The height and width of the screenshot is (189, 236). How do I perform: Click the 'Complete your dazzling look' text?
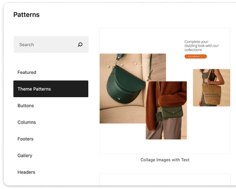202,46
